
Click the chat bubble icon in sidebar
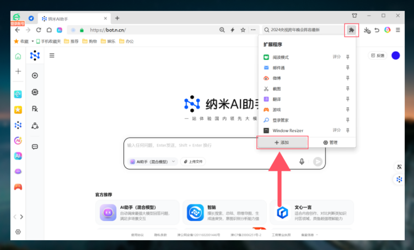pos(35,147)
